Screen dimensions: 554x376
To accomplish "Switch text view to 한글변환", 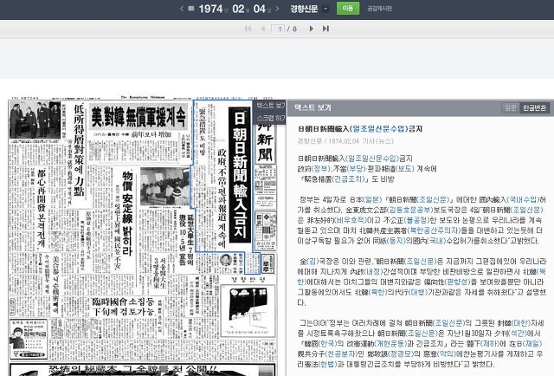I will [x=534, y=107].
